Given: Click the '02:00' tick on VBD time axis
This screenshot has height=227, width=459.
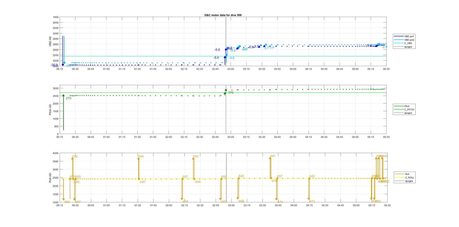Looking at the screenshot, I should [169, 69].
